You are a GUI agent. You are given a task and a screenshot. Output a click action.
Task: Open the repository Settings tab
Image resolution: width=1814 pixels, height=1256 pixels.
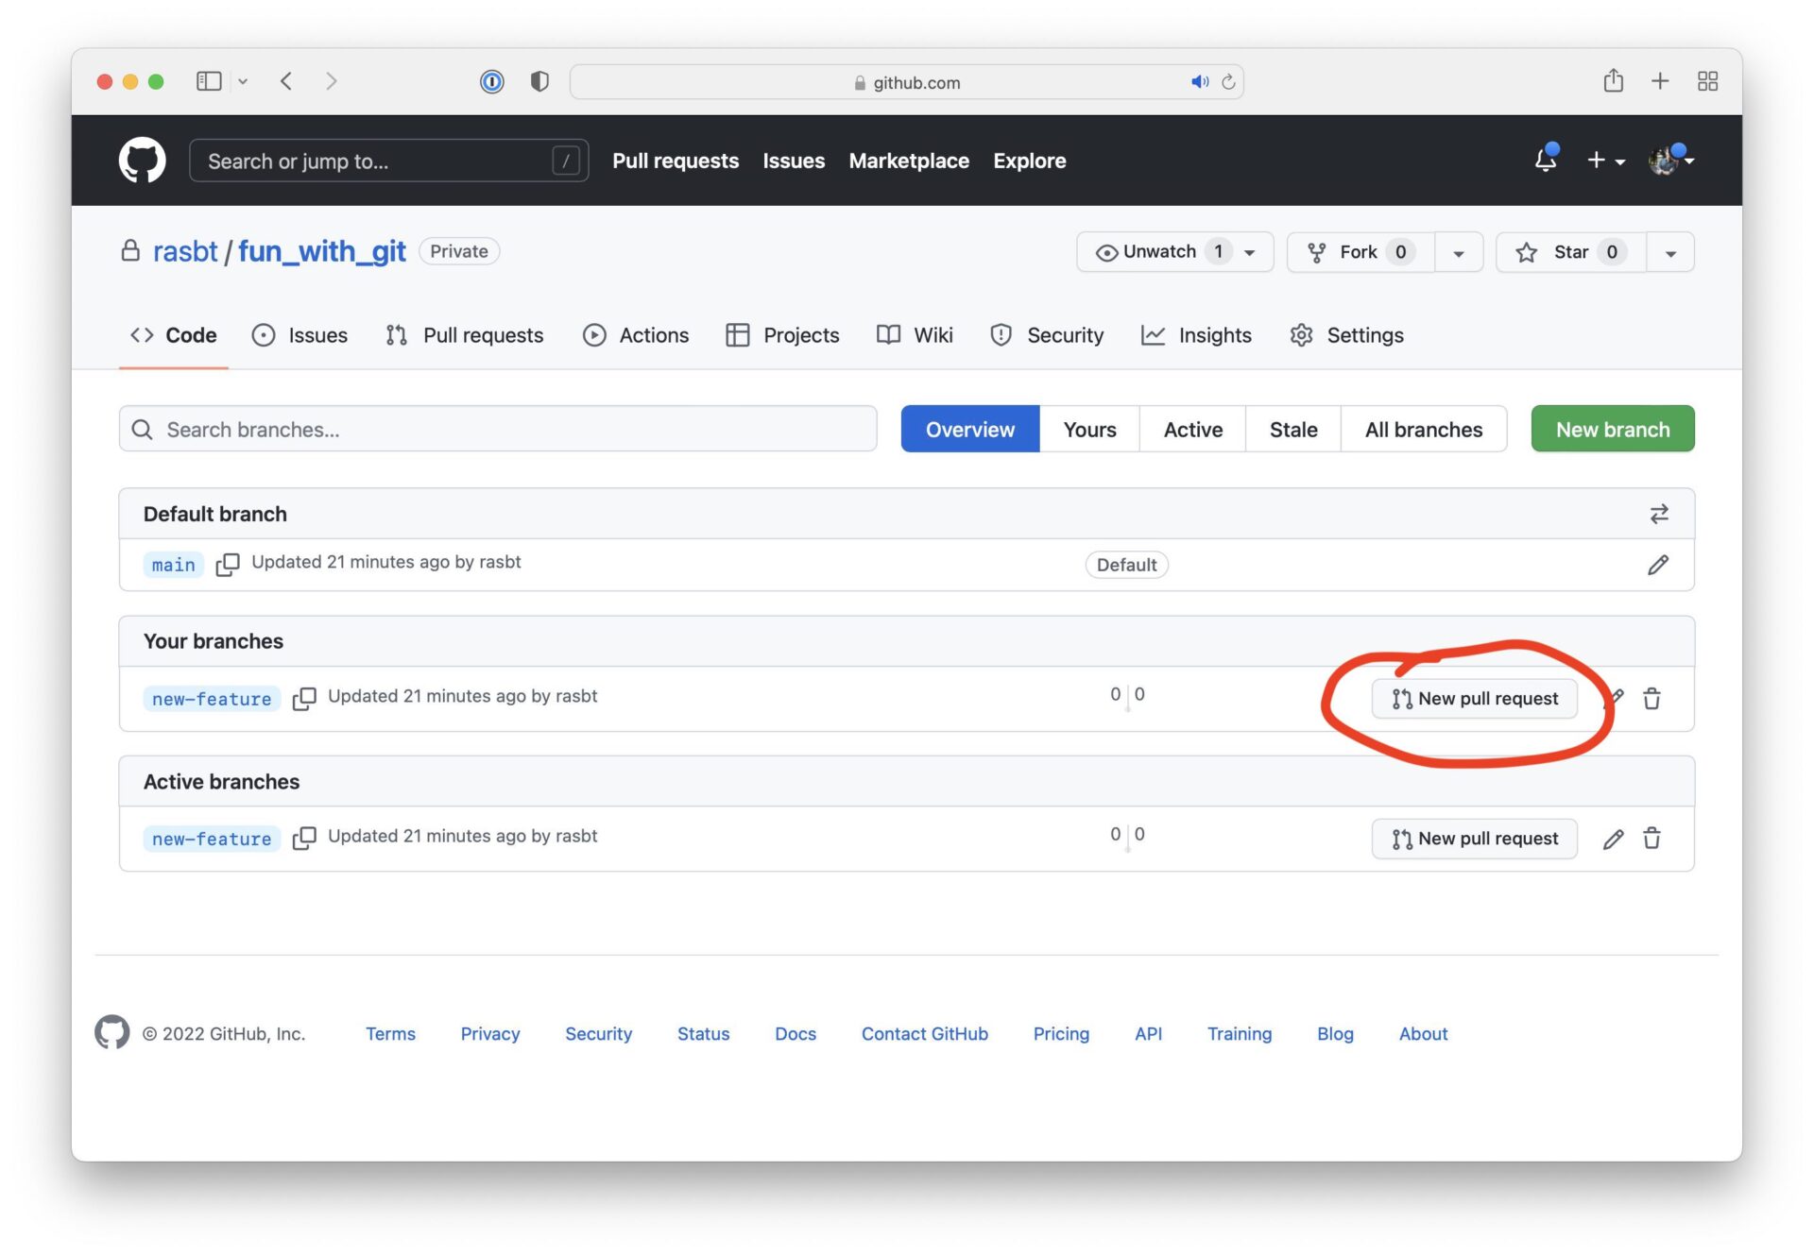1346,335
